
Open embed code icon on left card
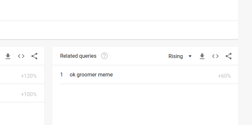click(x=21, y=56)
